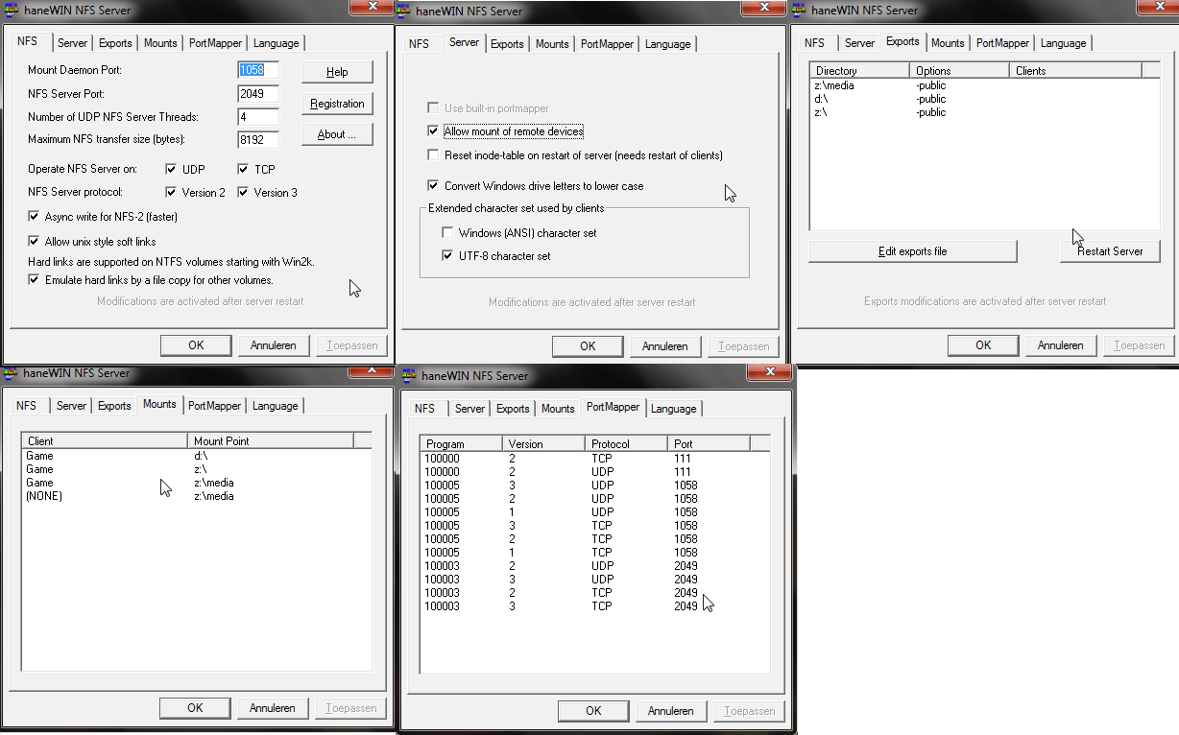Click the haneWIN icon in the NFS-settings window title bar
This screenshot has width=1179, height=735.
tap(12, 11)
